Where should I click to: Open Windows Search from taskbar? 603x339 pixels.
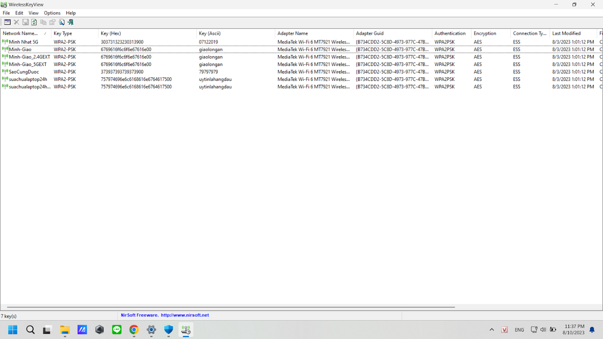30,330
